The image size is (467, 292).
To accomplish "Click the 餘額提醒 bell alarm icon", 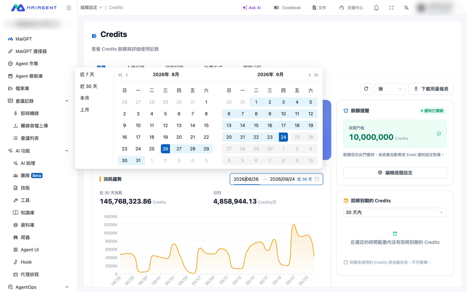I will pos(346,111).
